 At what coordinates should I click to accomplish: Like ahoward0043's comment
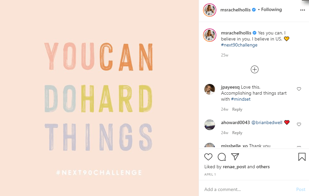pyautogui.click(x=299, y=124)
